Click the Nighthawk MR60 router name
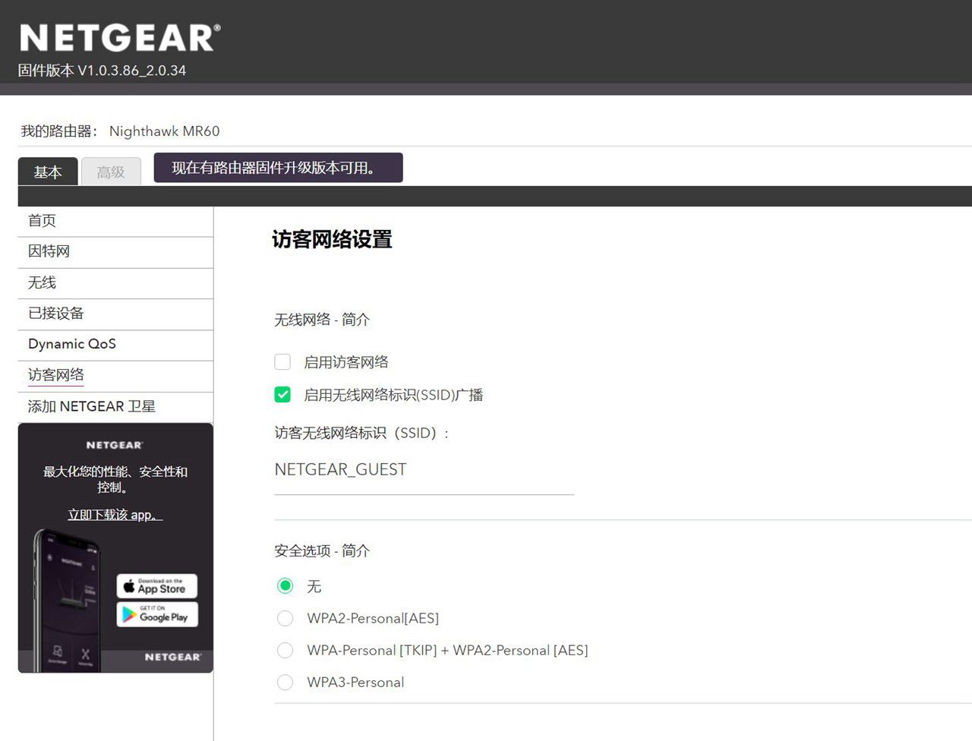This screenshot has height=741, width=972. click(164, 131)
